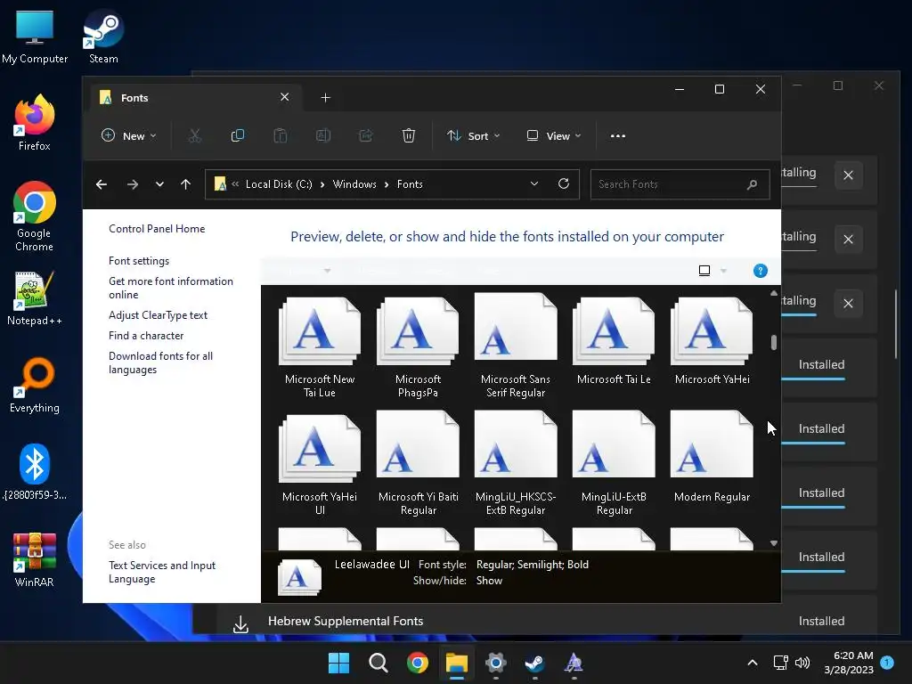This screenshot has width=912, height=684.
Task: Go back with the back arrow
Action: 102,184
